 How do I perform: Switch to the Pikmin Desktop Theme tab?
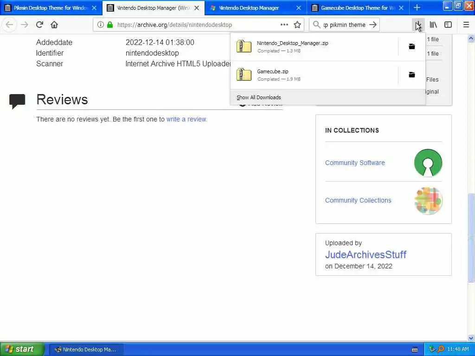(50, 8)
